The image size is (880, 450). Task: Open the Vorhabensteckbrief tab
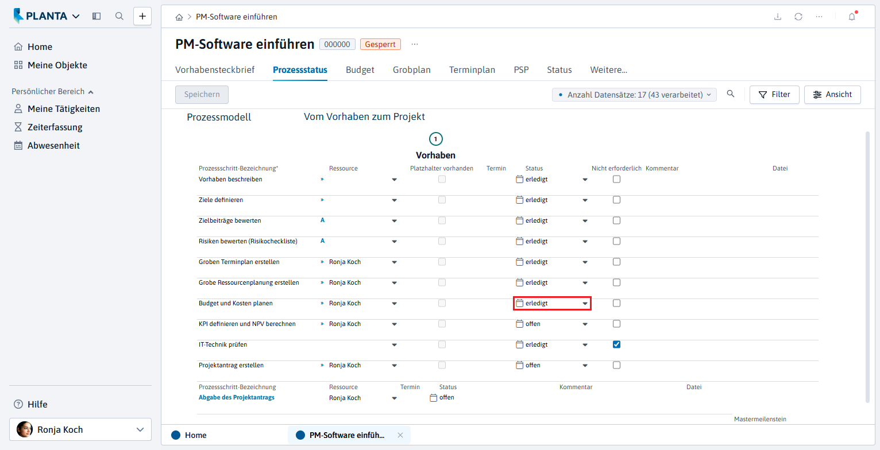(215, 70)
